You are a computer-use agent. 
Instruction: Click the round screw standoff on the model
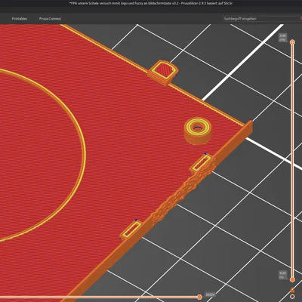(x=198, y=131)
